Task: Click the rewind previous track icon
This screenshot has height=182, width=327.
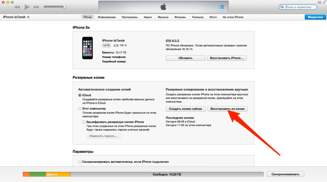Action: 17,7
